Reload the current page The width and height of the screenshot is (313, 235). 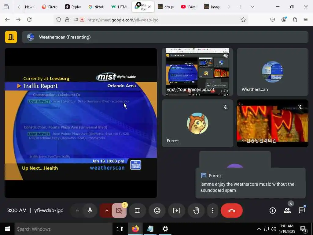click(x=29, y=20)
